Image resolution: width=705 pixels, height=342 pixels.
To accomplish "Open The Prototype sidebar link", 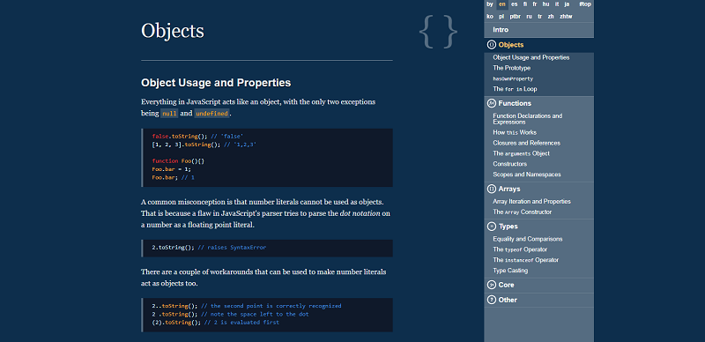I will click(512, 68).
